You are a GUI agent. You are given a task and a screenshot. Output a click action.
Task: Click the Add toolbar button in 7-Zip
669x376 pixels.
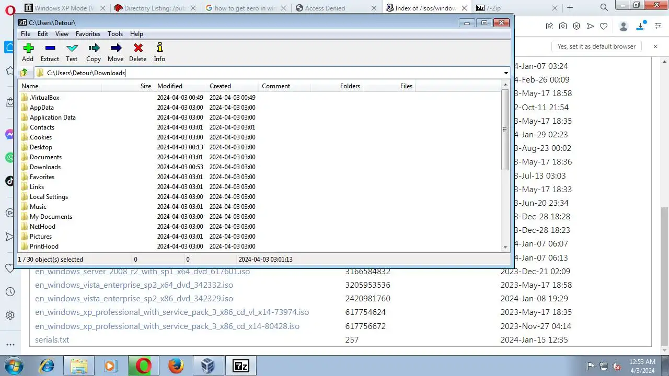coord(28,52)
